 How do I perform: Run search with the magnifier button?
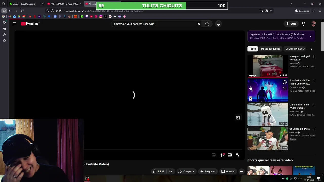tap(207, 24)
